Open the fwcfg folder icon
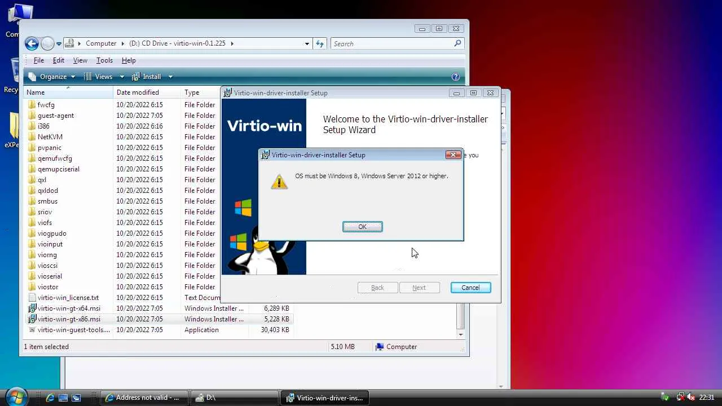 tap(32, 105)
